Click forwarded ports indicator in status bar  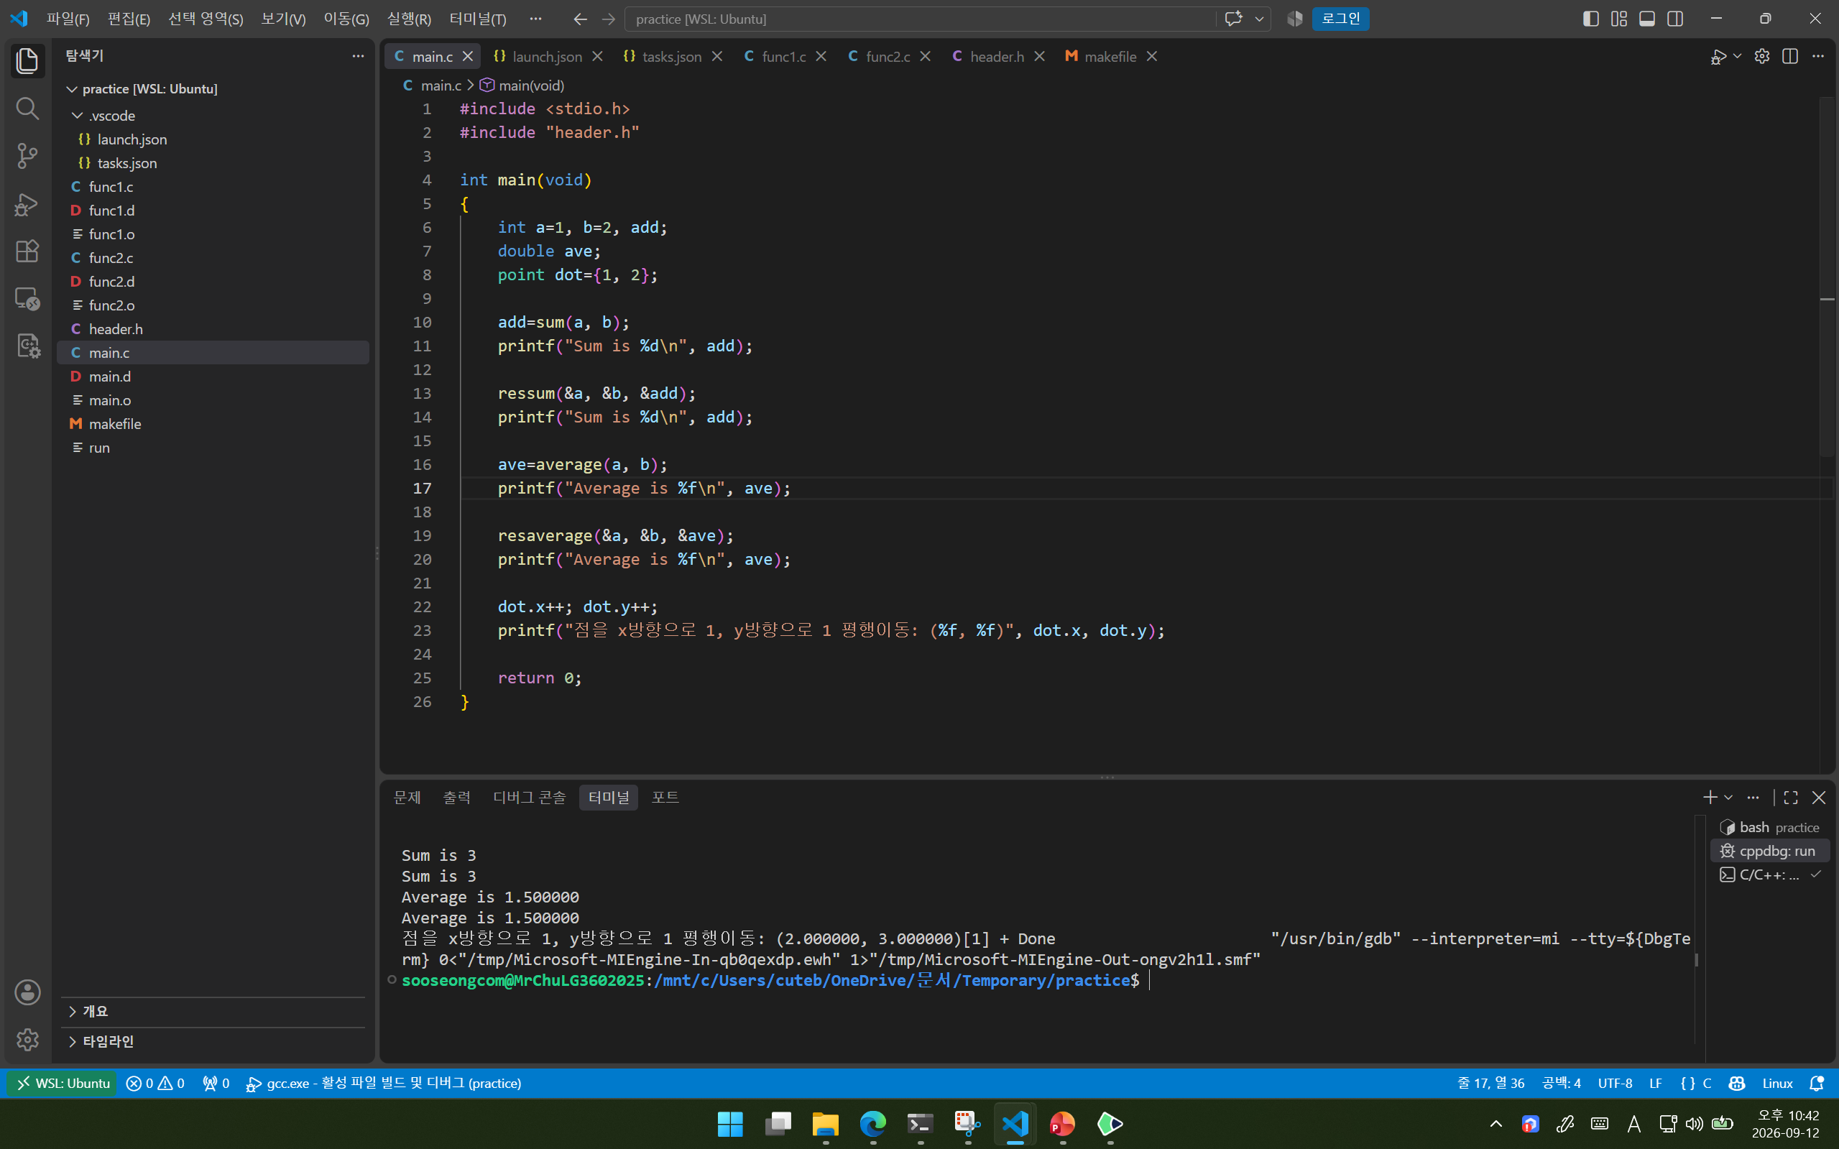[216, 1084]
